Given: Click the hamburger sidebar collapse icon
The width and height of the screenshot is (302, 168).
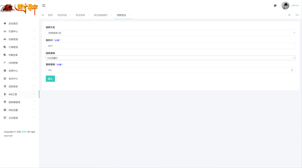Looking at the screenshot, I should click(x=44, y=6).
